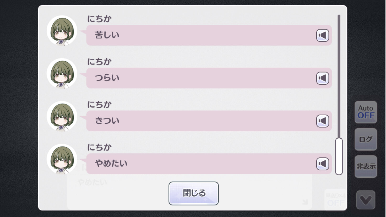Play voice for the きつい line
386x217 pixels.
(x=323, y=121)
